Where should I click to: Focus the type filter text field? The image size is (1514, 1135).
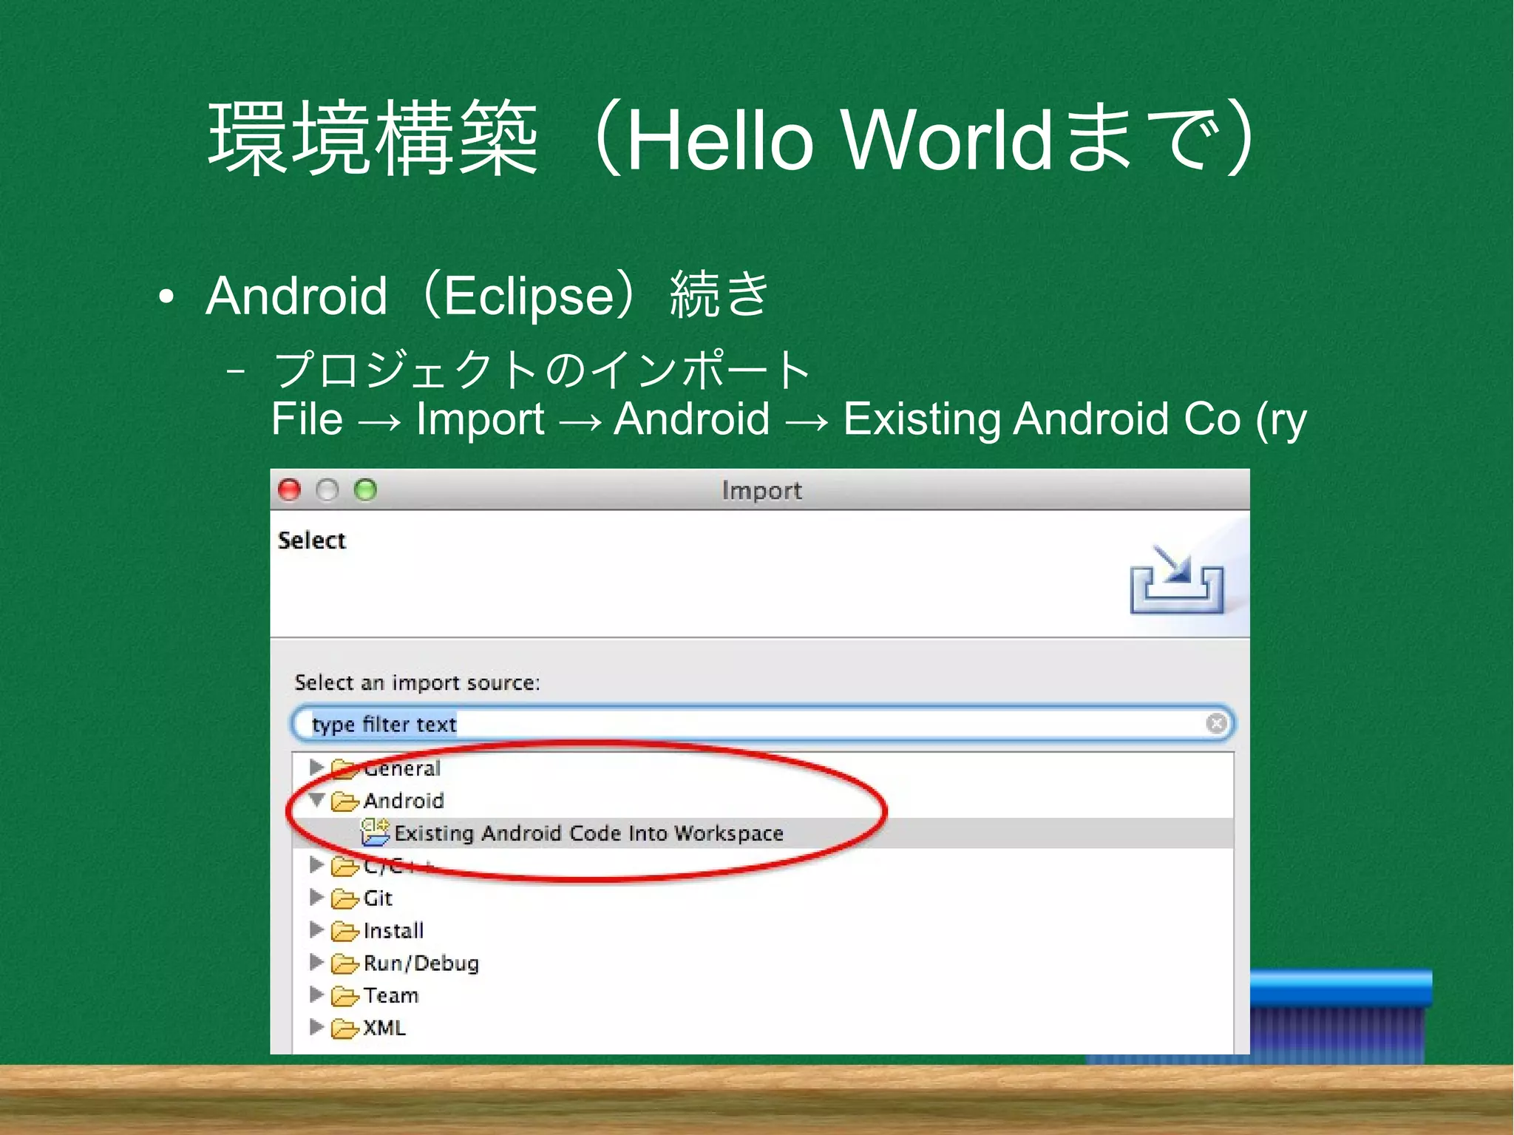(x=763, y=723)
